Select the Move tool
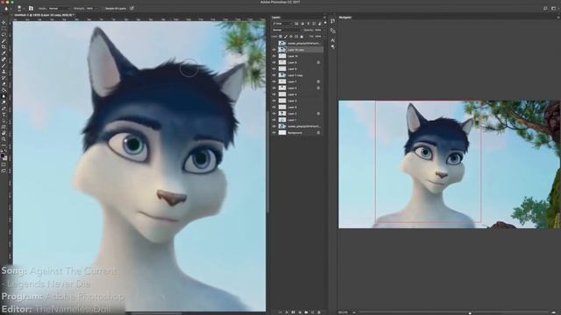This screenshot has height=315, width=561. (4, 22)
